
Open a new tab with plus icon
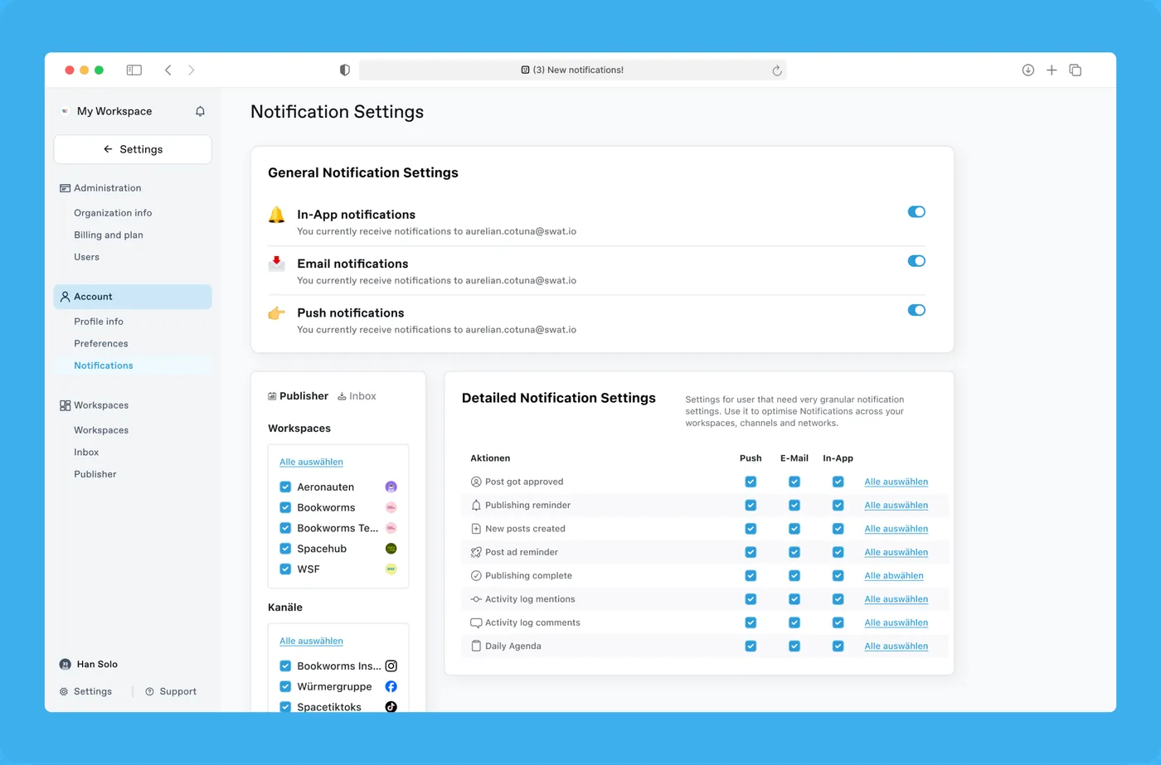coord(1052,70)
